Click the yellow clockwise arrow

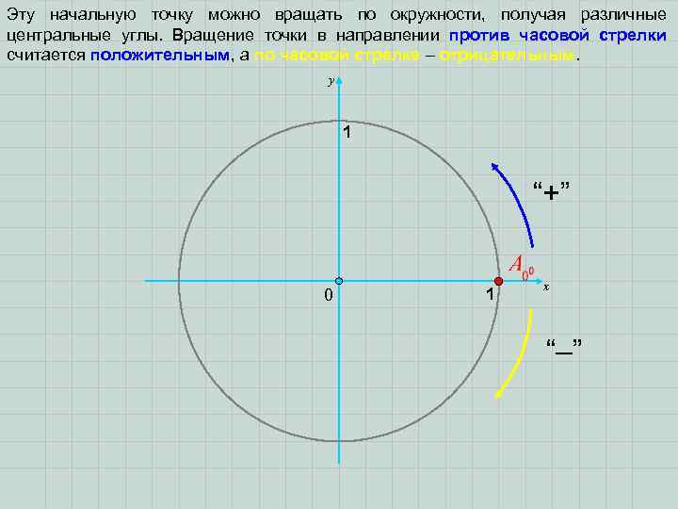pyautogui.click(x=514, y=353)
